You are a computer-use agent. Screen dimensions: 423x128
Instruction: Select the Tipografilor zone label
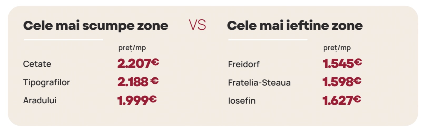tap(46, 82)
